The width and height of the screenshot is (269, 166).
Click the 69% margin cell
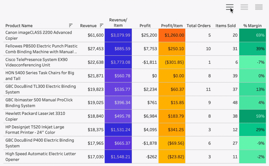[x=252, y=35]
